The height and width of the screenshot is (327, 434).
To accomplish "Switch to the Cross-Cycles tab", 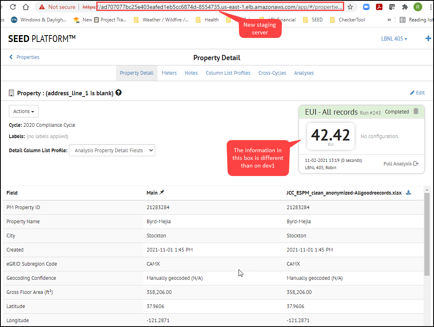I will point(272,73).
